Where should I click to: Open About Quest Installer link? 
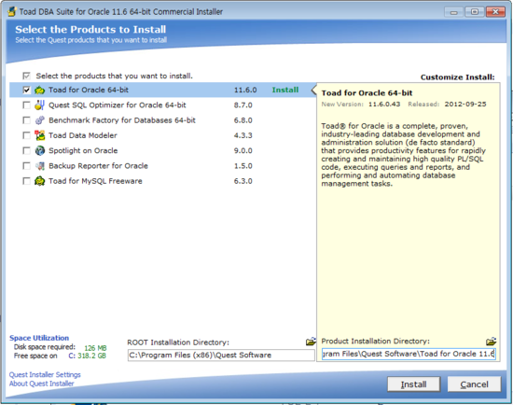pyautogui.click(x=42, y=384)
